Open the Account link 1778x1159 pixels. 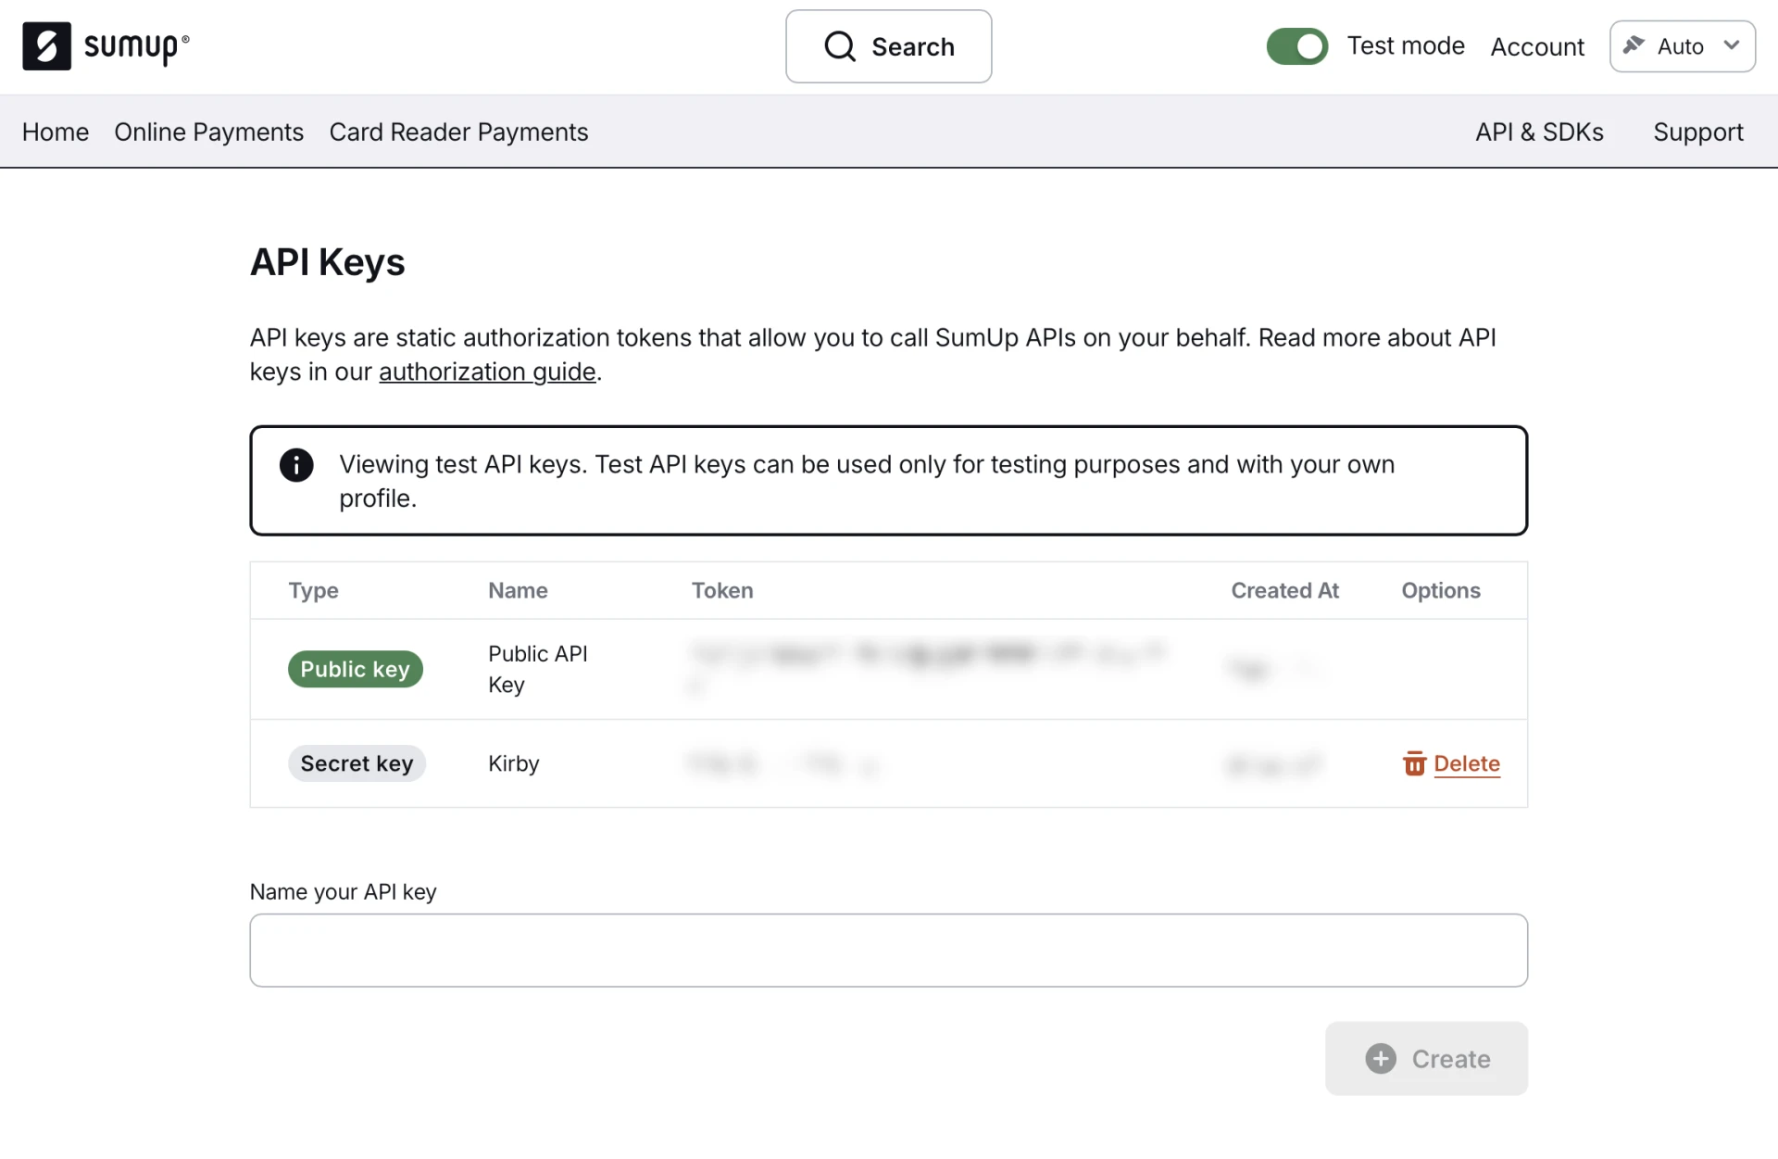click(x=1537, y=46)
